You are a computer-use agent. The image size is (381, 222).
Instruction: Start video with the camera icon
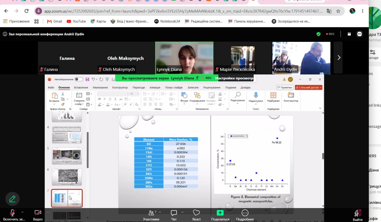pos(38,213)
